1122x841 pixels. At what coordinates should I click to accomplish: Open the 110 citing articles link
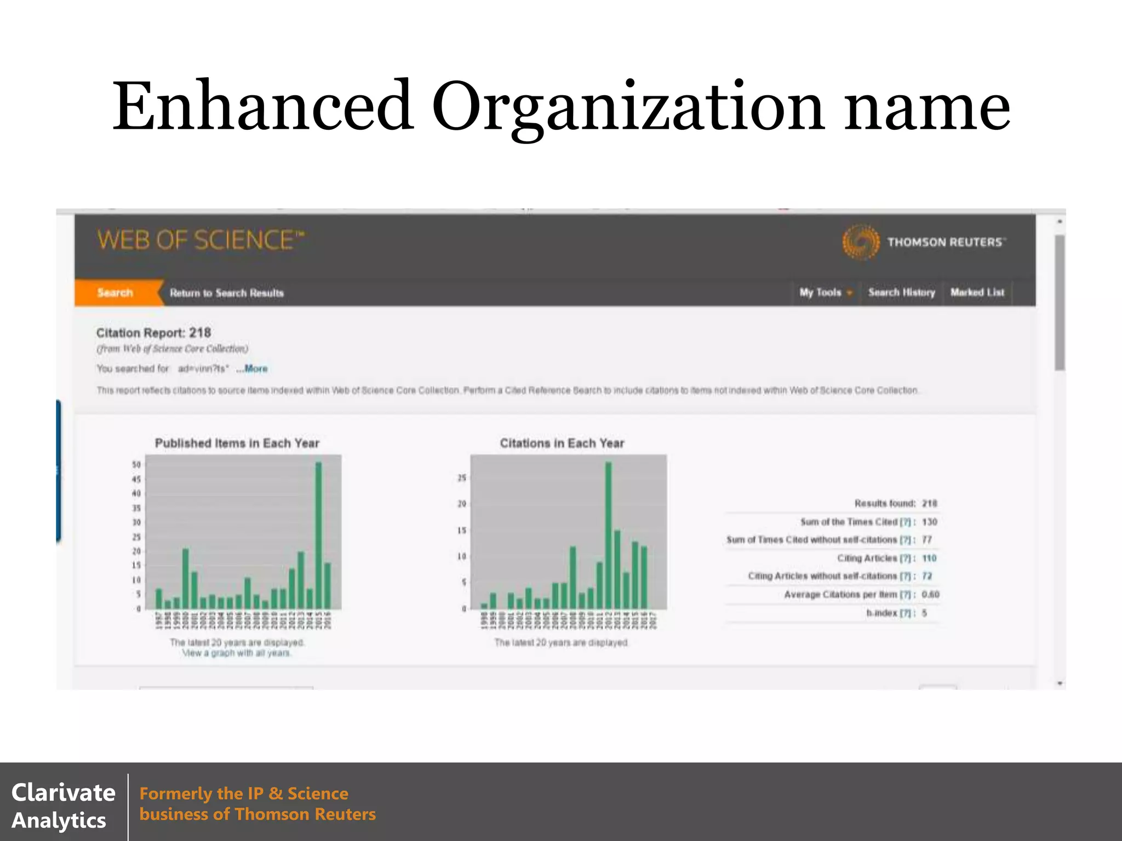pyautogui.click(x=929, y=558)
